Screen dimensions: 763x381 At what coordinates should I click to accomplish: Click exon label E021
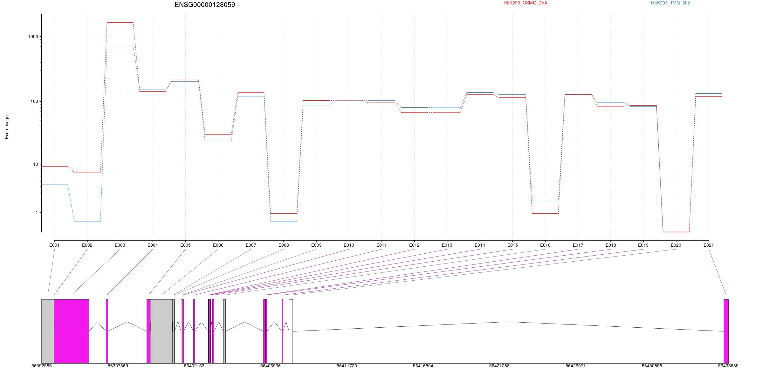[709, 245]
